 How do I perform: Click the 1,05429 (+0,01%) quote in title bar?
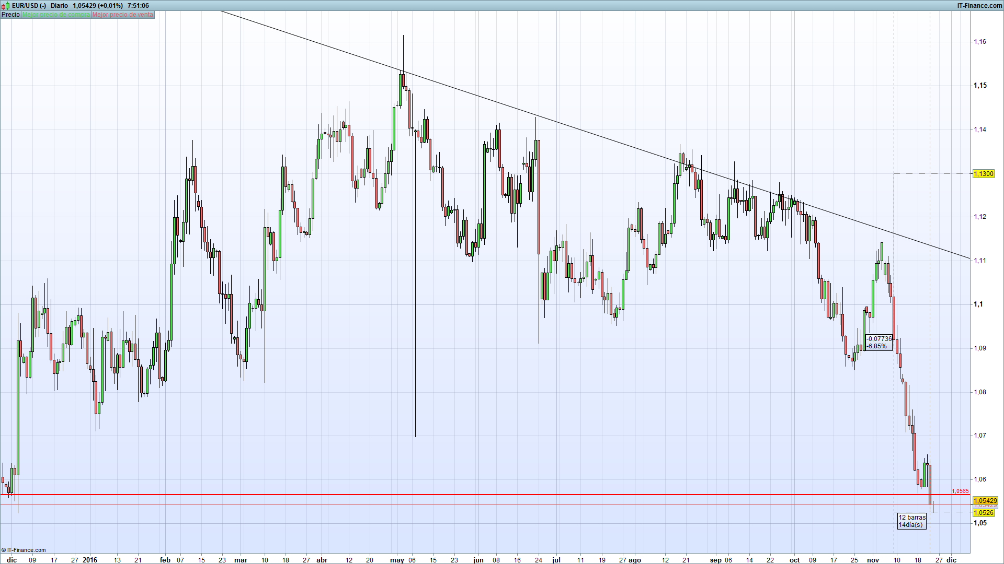(98, 6)
